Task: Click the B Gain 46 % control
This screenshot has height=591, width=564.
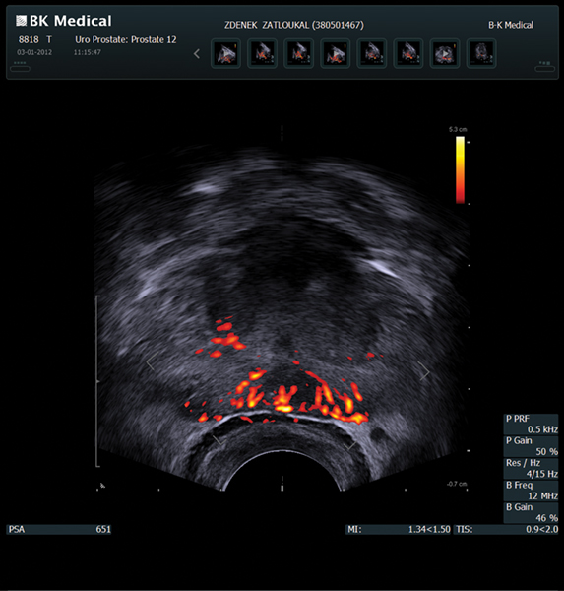Action: (x=531, y=512)
